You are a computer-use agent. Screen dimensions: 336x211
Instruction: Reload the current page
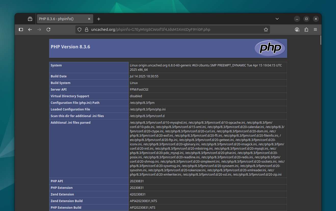coord(48,30)
